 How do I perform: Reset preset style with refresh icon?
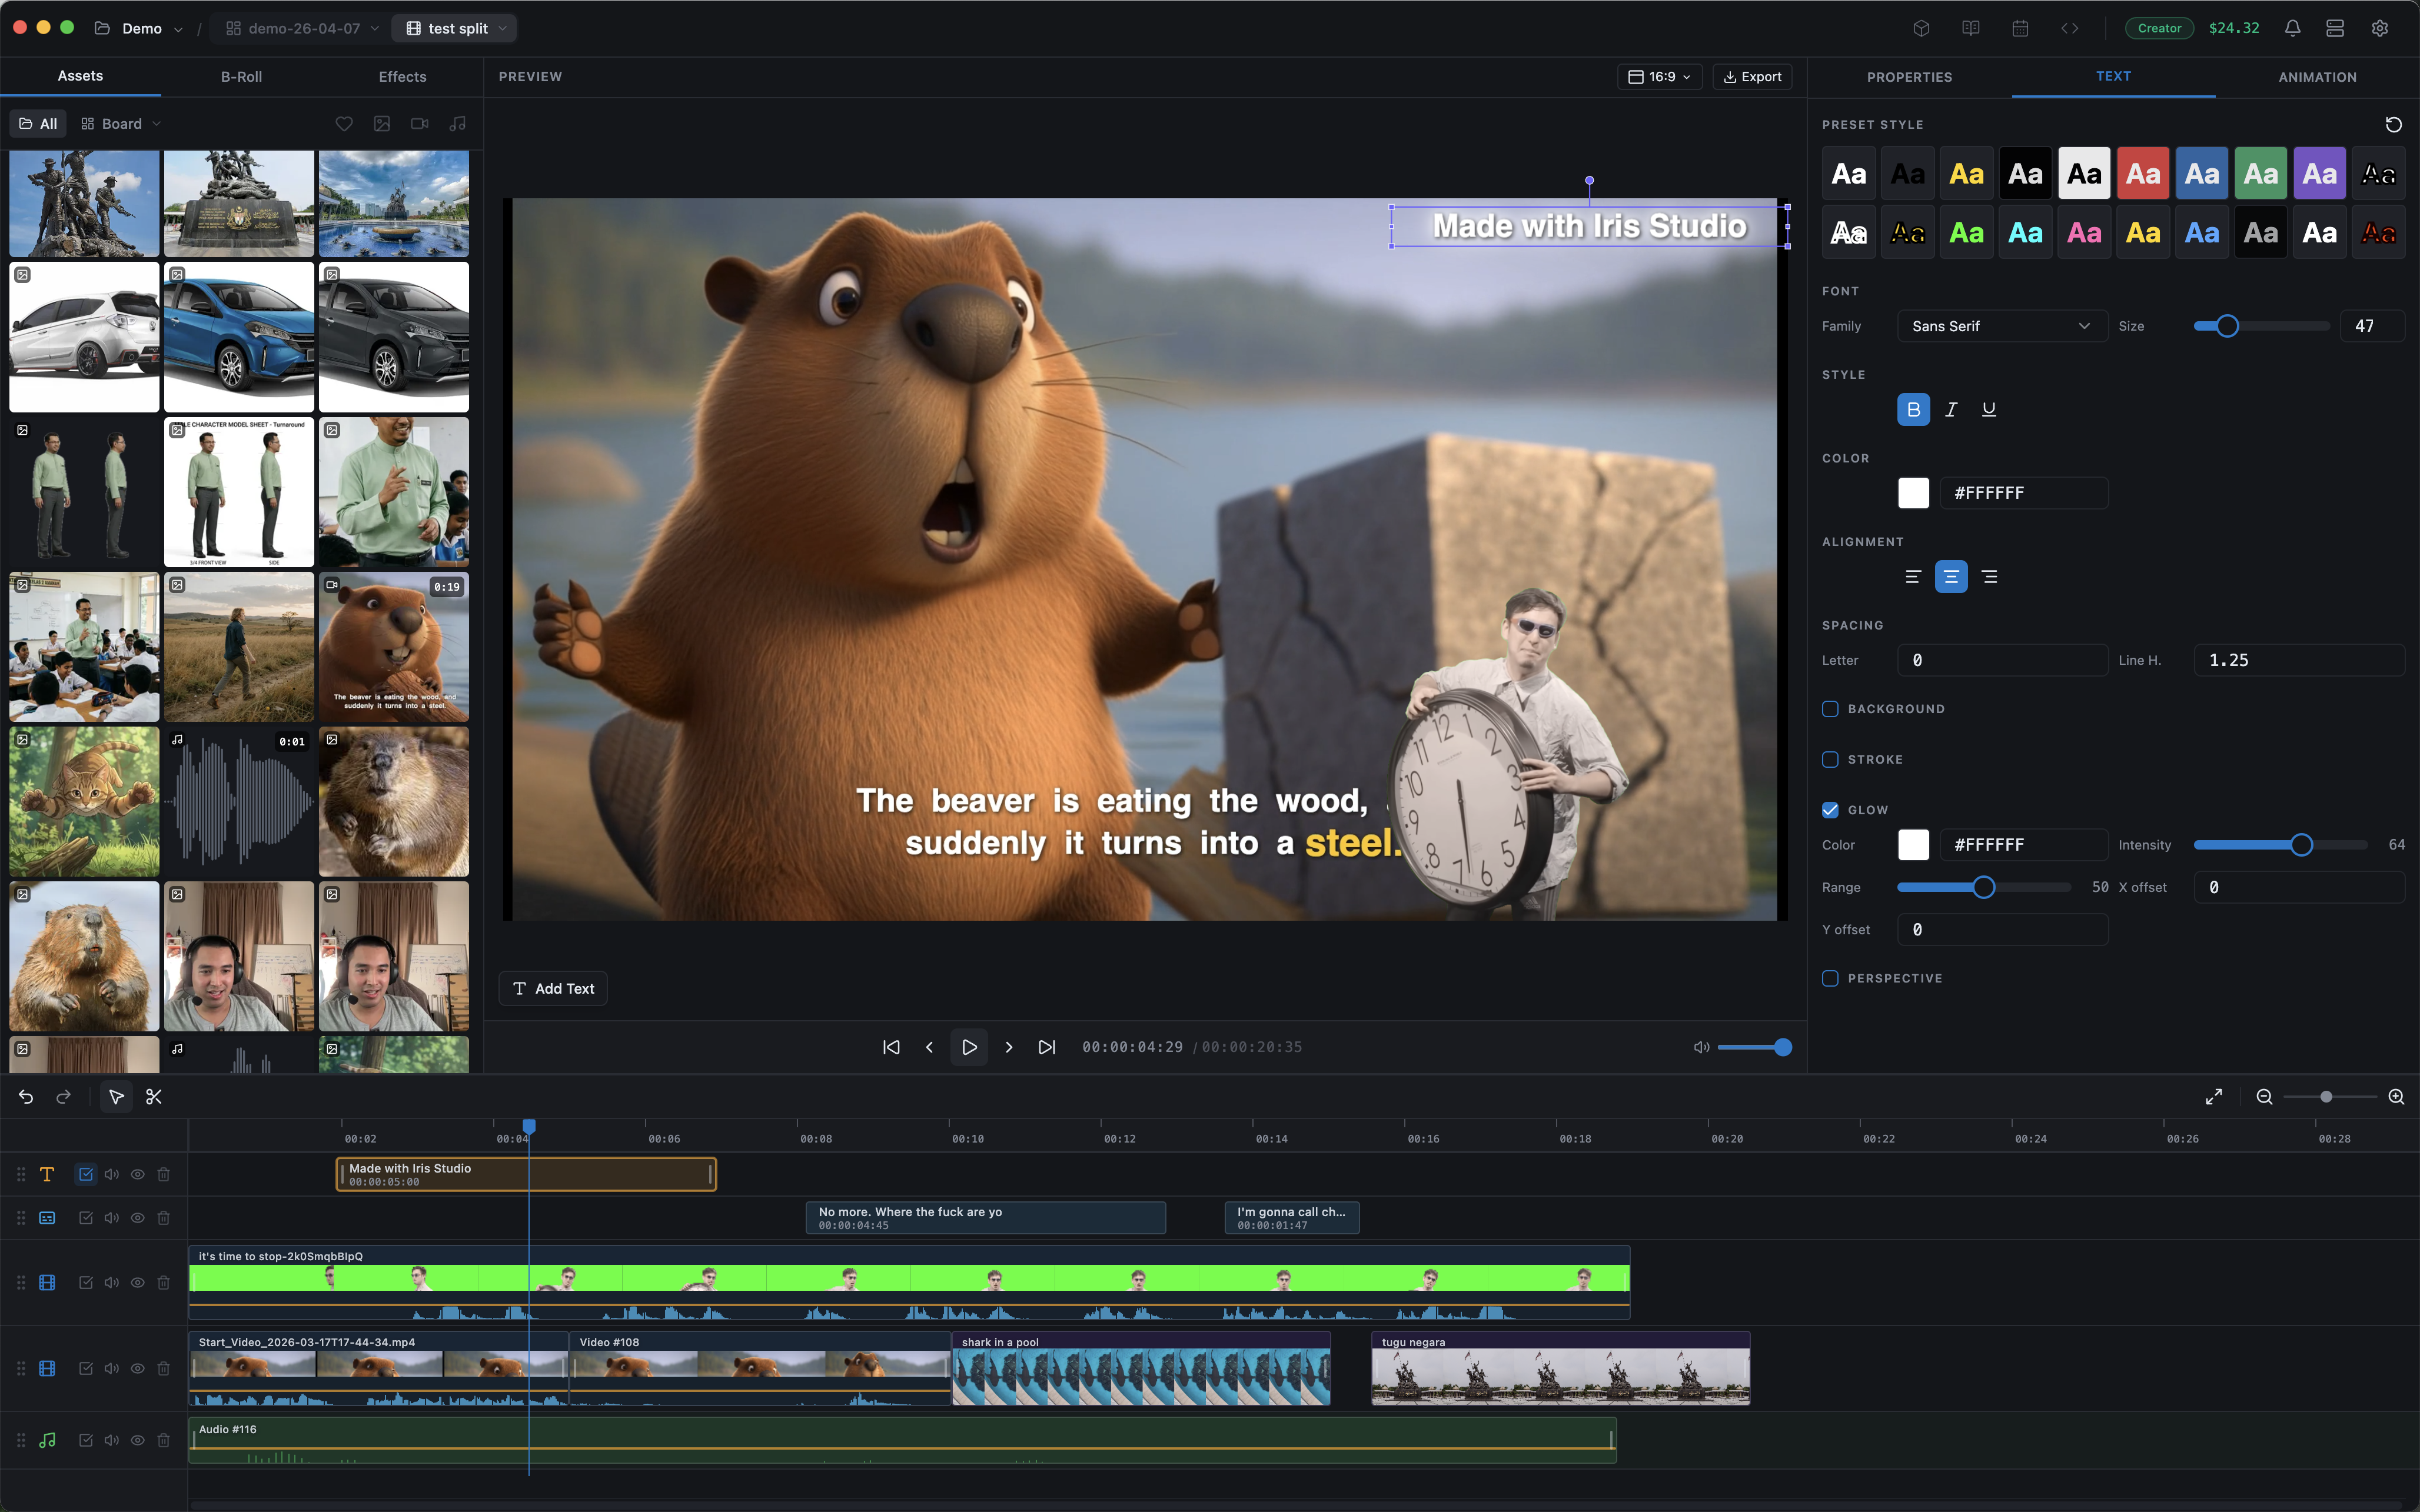pos(2393,125)
